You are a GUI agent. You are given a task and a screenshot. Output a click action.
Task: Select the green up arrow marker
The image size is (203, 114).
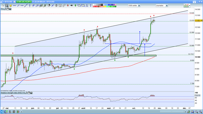(x=76, y=5)
